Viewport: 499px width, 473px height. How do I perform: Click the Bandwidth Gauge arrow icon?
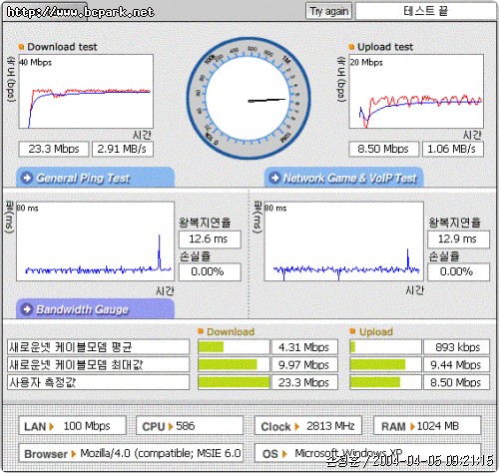click(x=27, y=309)
